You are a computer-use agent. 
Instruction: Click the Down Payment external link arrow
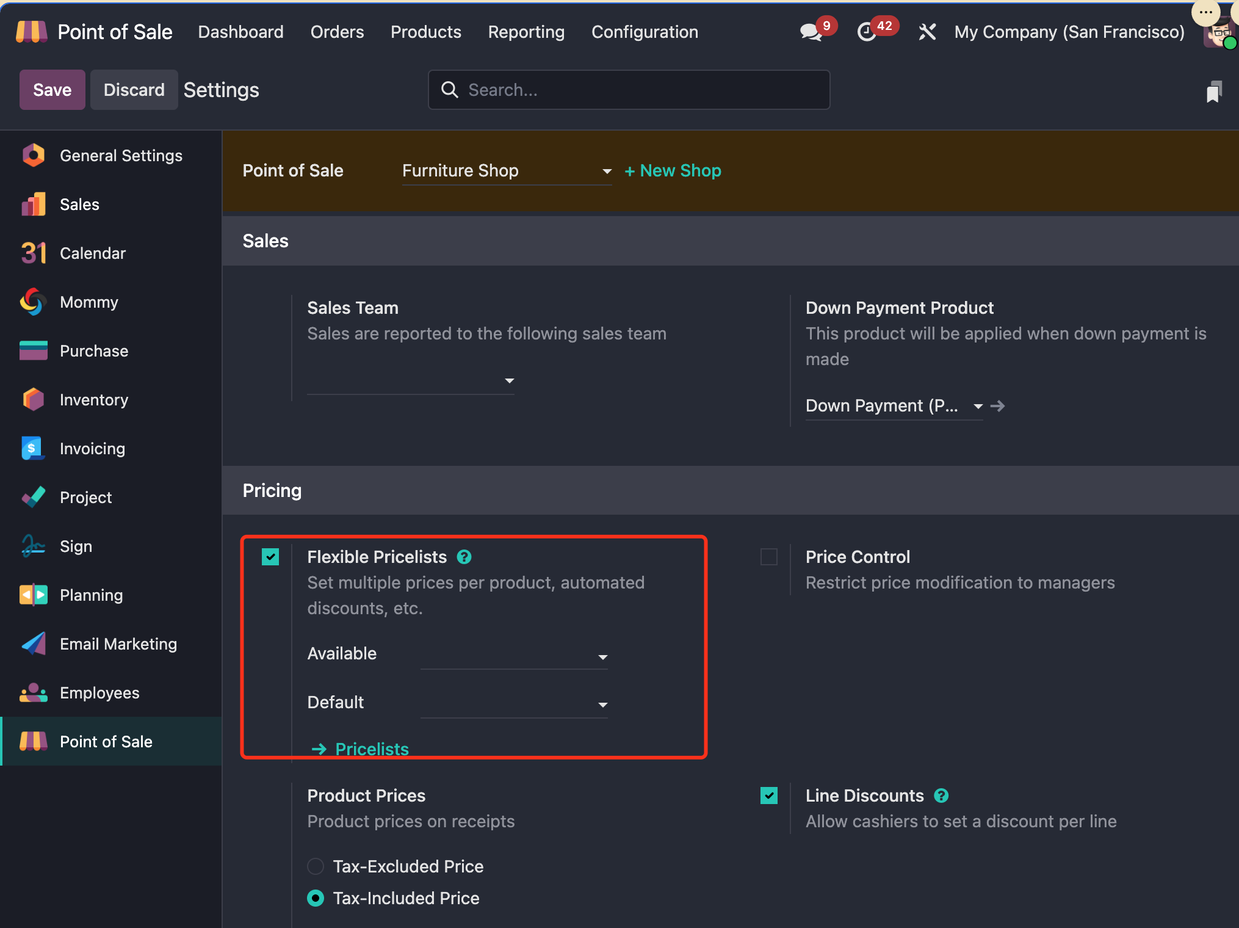pyautogui.click(x=998, y=406)
